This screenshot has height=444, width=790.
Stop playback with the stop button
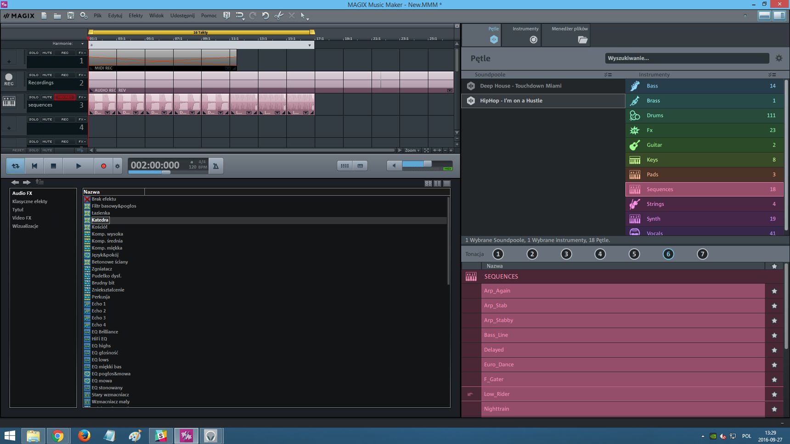coord(53,166)
